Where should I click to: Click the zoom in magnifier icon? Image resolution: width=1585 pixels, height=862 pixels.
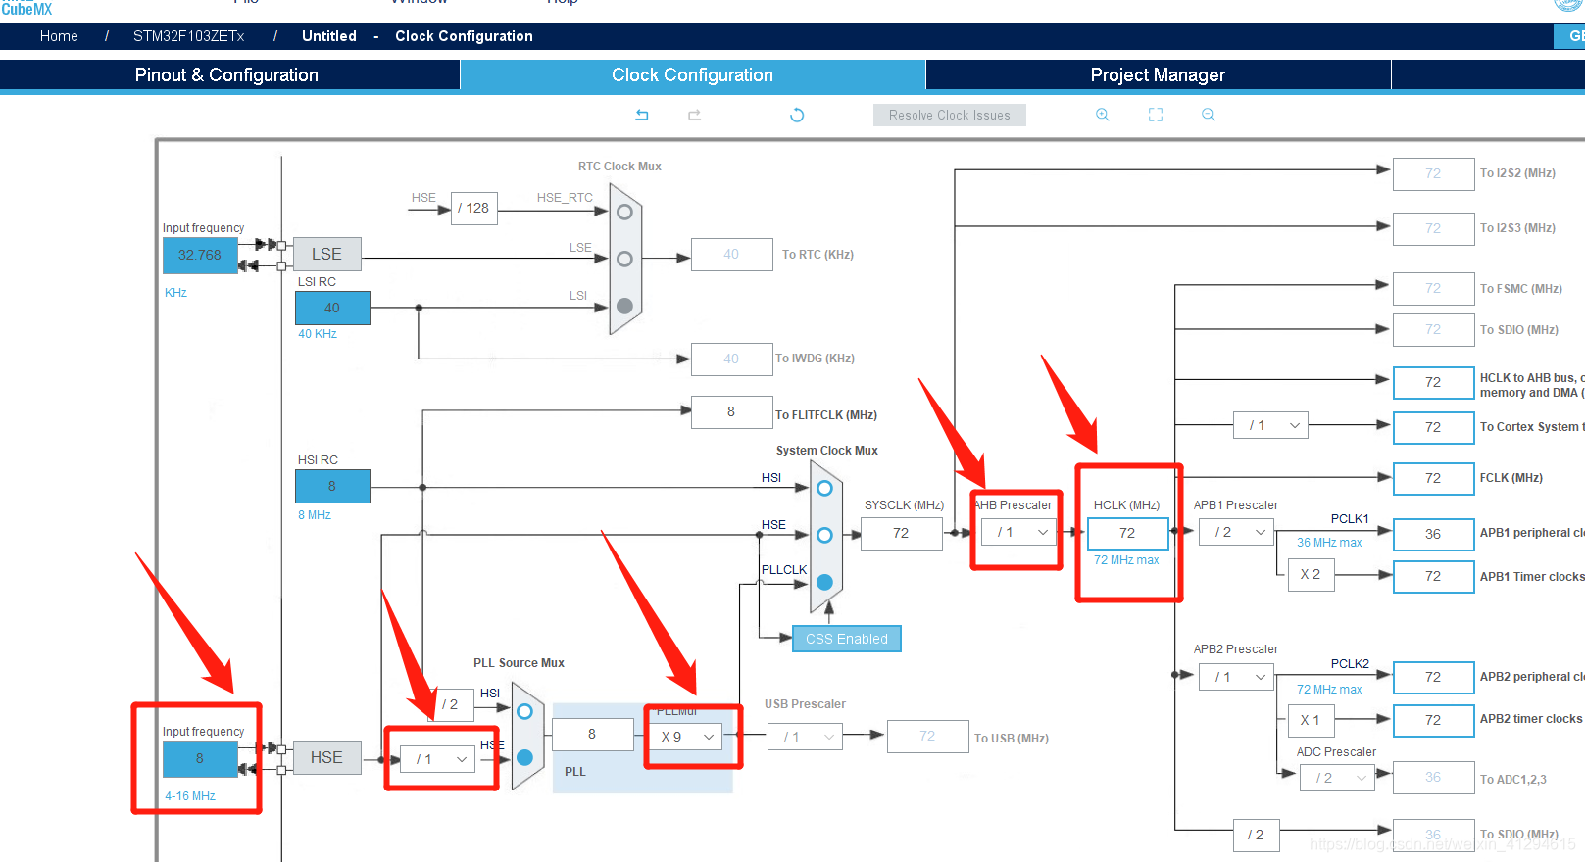click(x=1103, y=115)
